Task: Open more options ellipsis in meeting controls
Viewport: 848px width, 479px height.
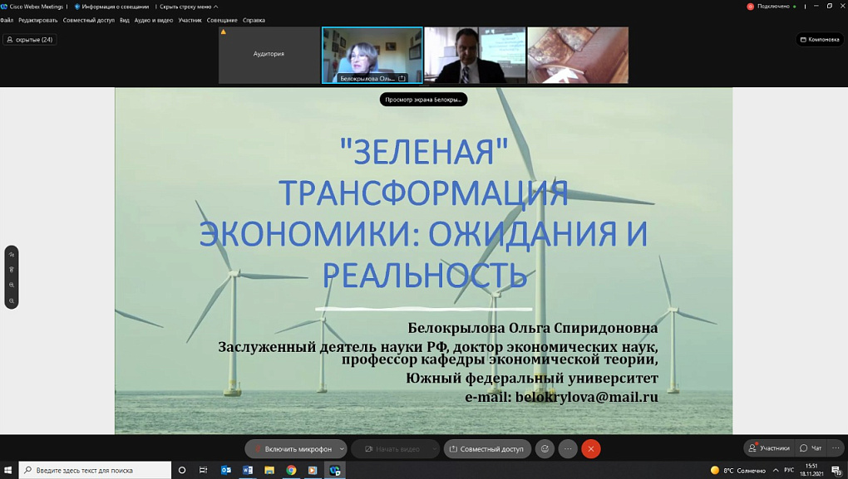Action: pos(568,448)
